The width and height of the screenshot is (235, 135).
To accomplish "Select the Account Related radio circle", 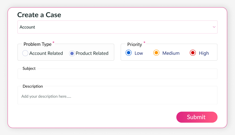I will click(25, 53).
